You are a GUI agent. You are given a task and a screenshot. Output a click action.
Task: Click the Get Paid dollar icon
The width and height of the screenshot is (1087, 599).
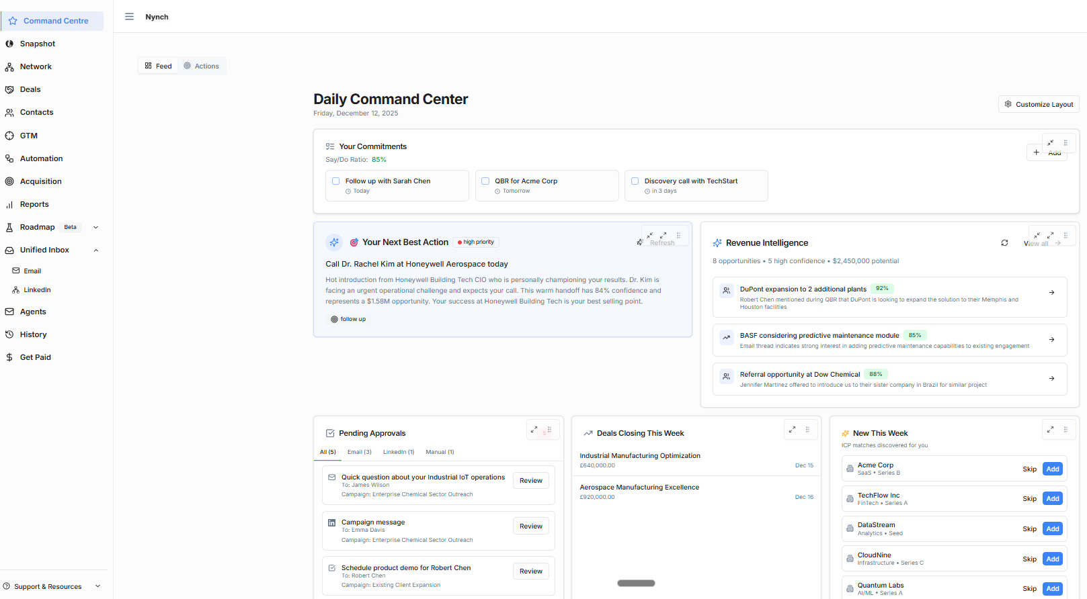[9, 357]
